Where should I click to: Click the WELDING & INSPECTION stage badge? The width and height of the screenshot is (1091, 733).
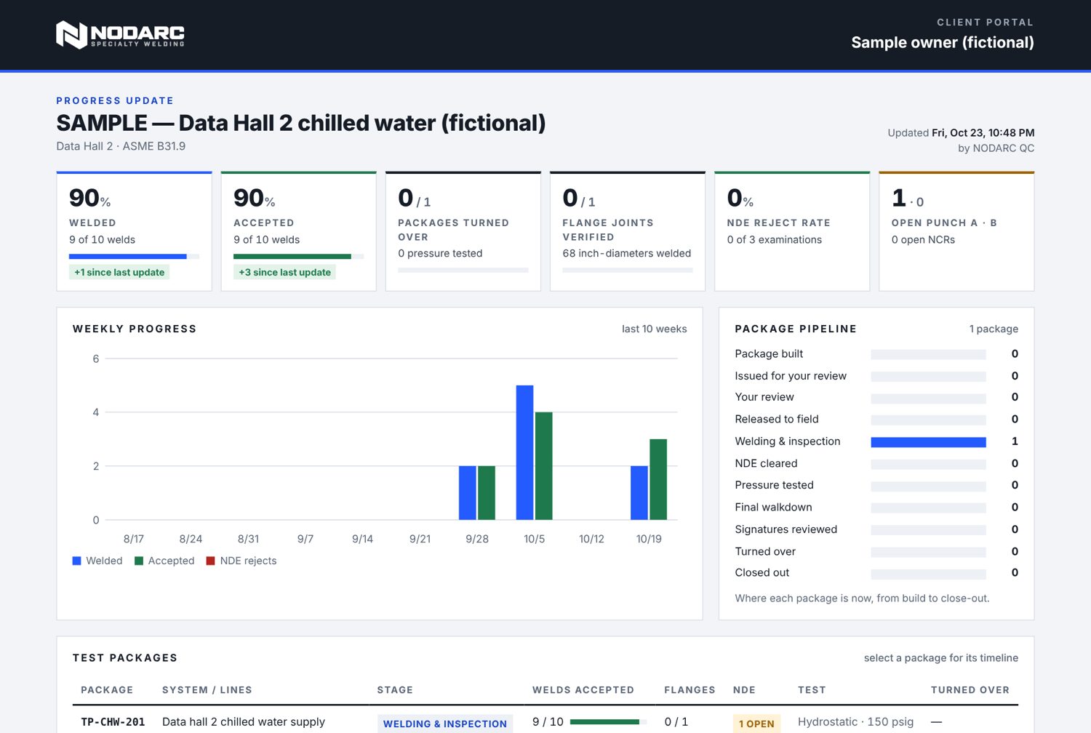click(445, 724)
